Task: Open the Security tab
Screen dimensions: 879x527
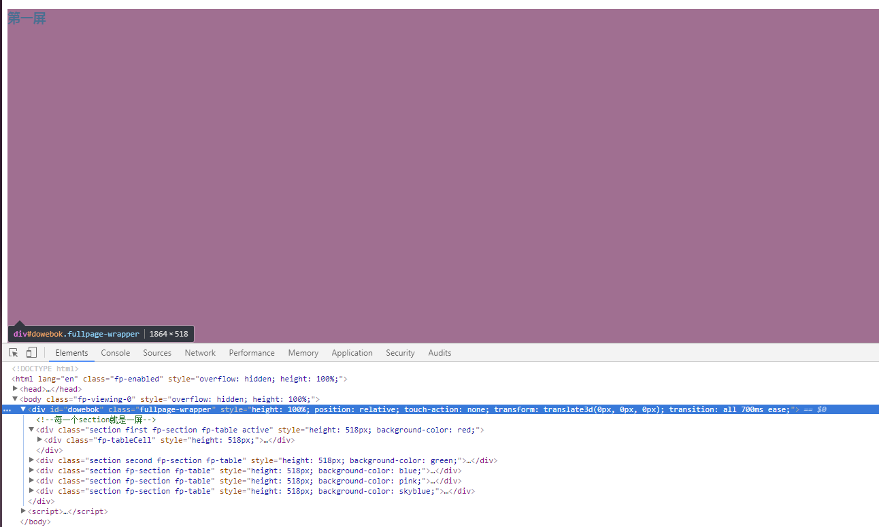Action: [400, 353]
